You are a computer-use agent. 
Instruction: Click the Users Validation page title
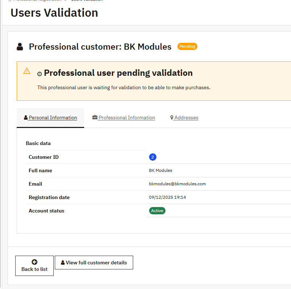(x=54, y=13)
